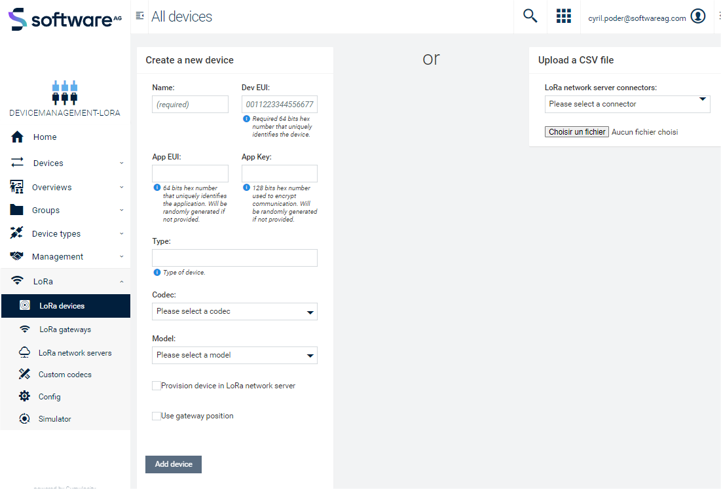
Task: Open the Codec dropdown
Action: tap(234, 311)
